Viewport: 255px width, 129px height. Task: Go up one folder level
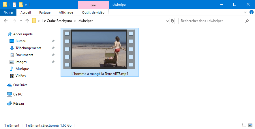click(x=27, y=21)
